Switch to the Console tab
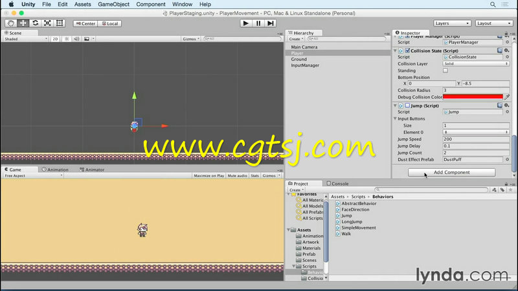 pyautogui.click(x=337, y=184)
